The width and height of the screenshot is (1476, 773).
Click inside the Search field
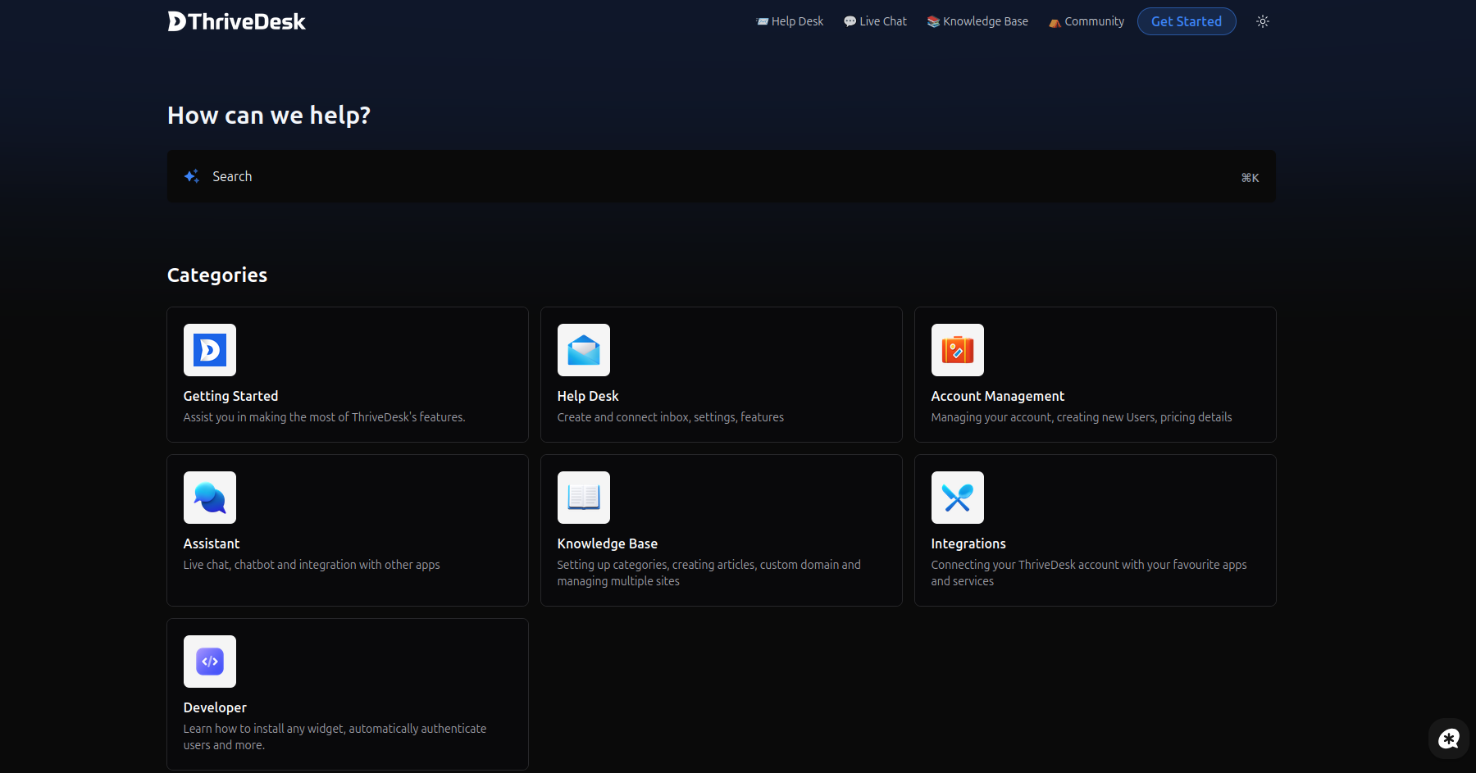point(574,175)
